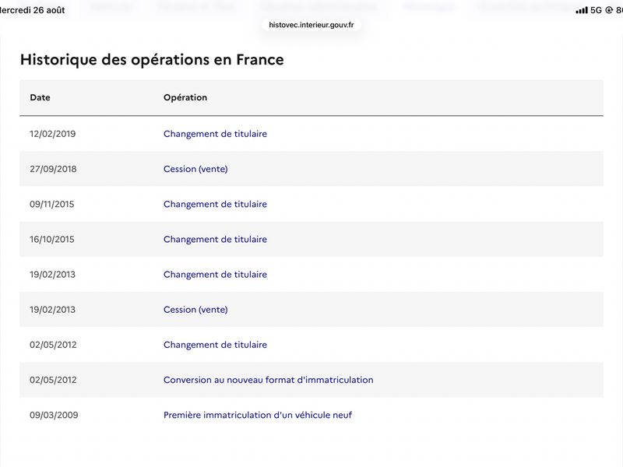Open Cession (vente) entry from 19/02/2013
Screen dimensions: 623x467
coord(195,310)
